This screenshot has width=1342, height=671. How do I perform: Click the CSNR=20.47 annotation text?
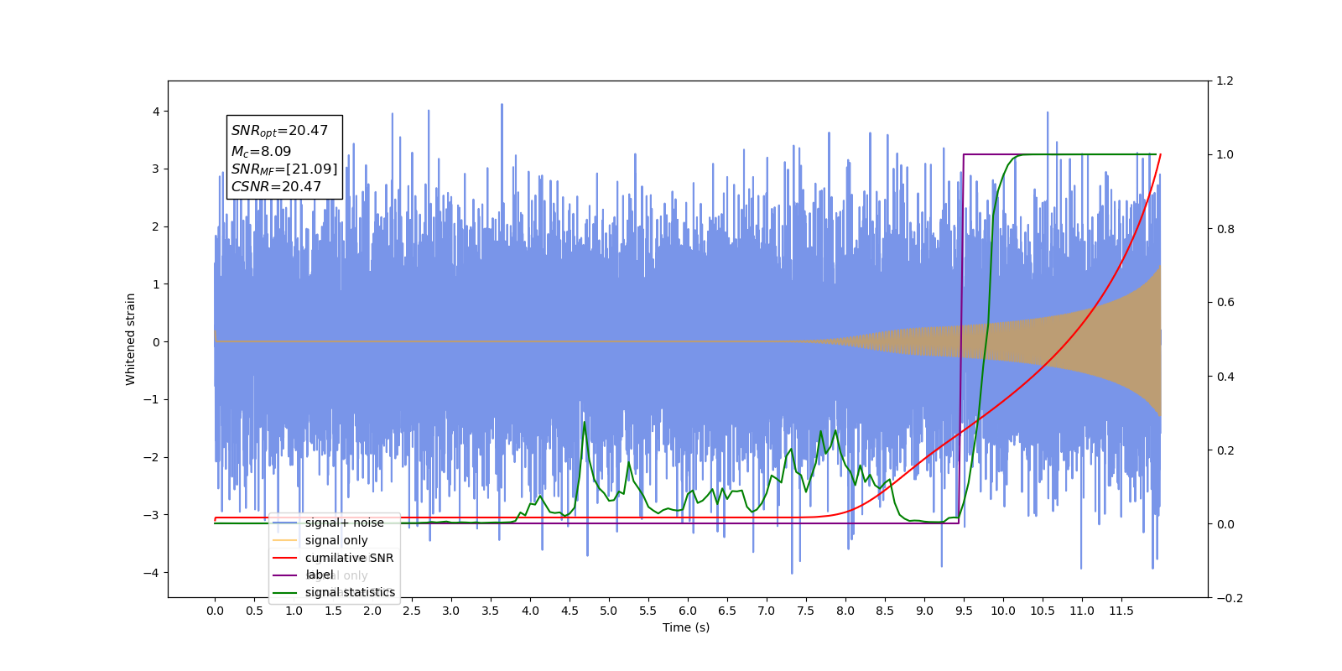click(x=276, y=187)
